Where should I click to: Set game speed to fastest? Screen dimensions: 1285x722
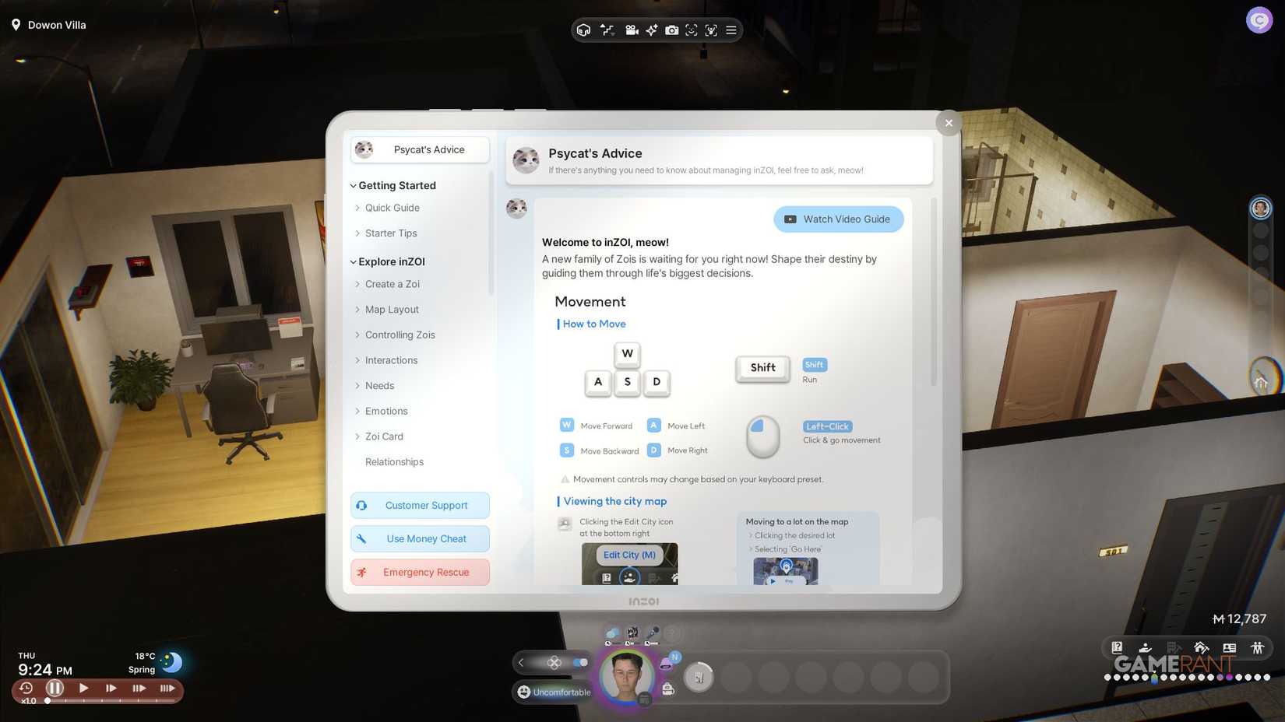click(x=167, y=688)
